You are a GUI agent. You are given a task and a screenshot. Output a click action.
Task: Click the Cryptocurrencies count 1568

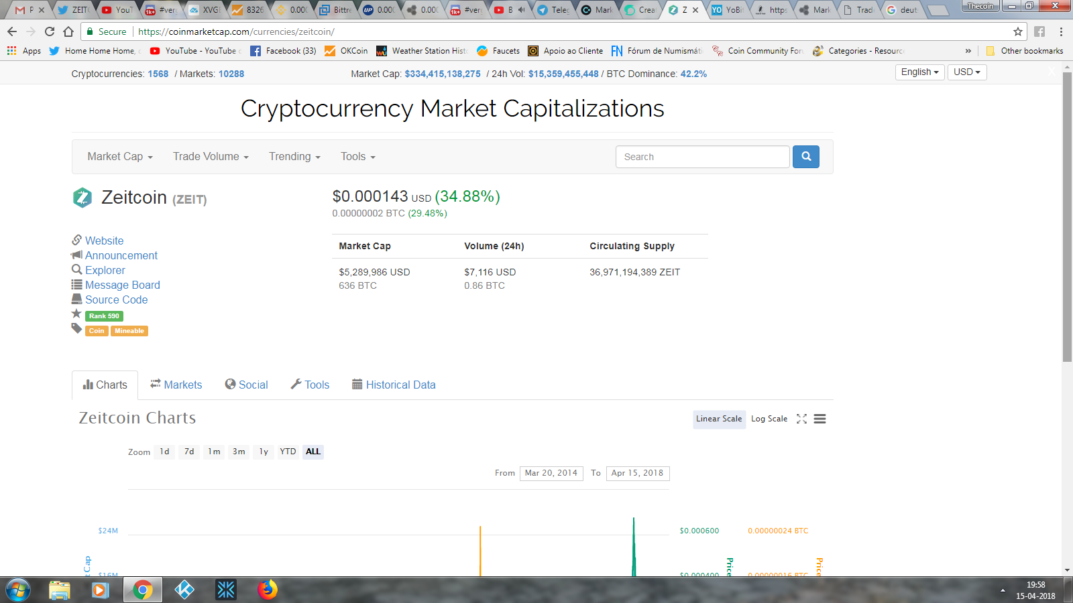coord(158,74)
